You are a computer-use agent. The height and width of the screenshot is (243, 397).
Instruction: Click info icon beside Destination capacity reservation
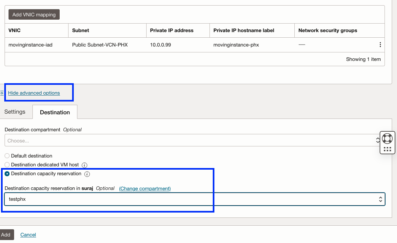pos(87,174)
